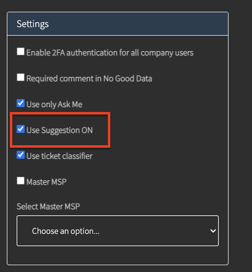Image resolution: width=252 pixels, height=272 pixels.
Task: Click the 'Master MSP' checkbox label text
Action: tap(47, 182)
